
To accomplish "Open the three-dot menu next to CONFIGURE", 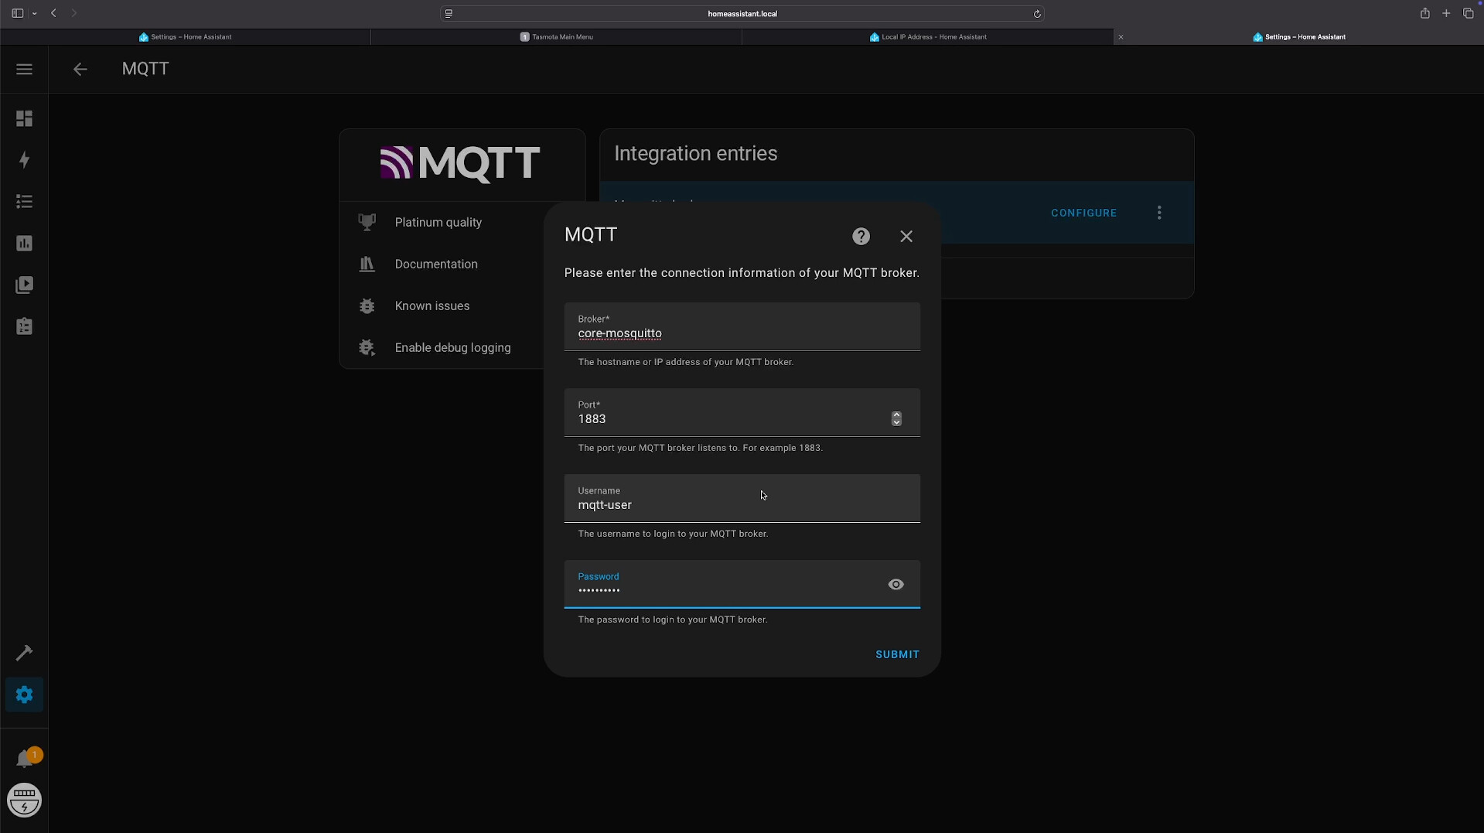I will pyautogui.click(x=1158, y=213).
